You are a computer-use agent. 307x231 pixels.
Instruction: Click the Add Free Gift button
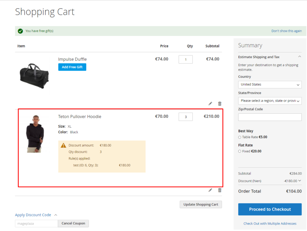(72, 67)
